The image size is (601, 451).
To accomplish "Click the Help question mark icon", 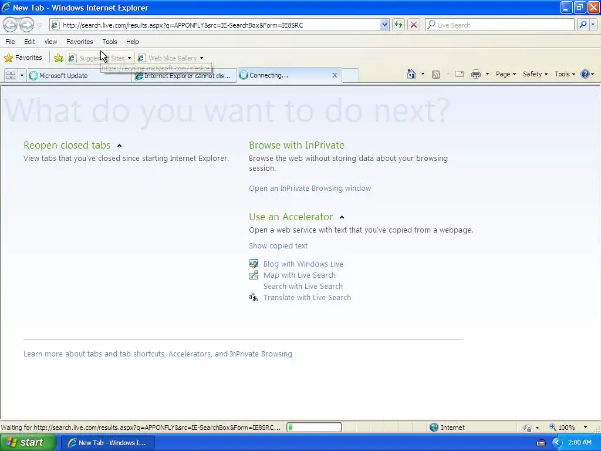I will click(585, 74).
